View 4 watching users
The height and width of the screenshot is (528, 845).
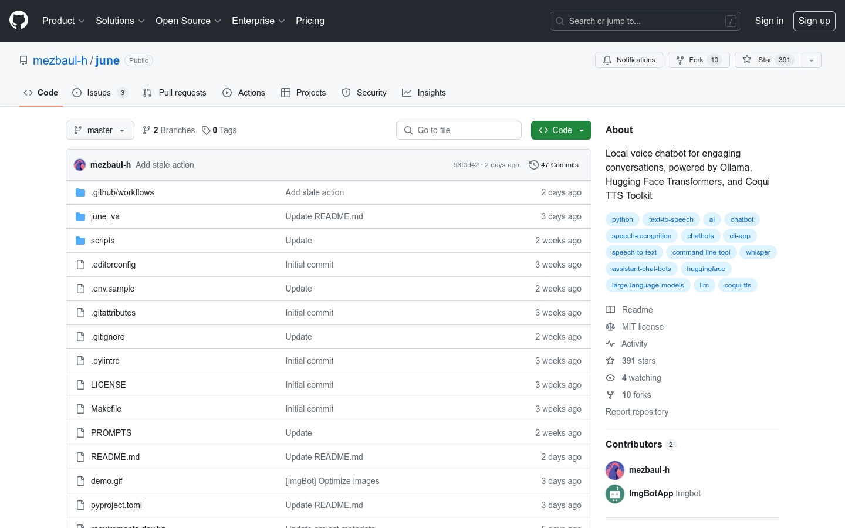[633, 378]
